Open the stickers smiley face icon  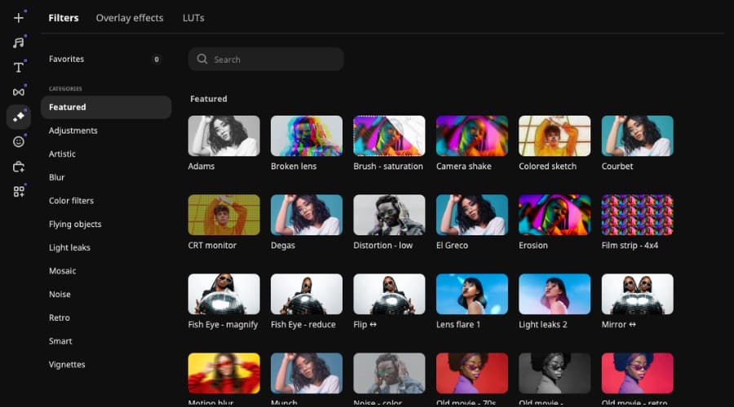[x=19, y=142]
